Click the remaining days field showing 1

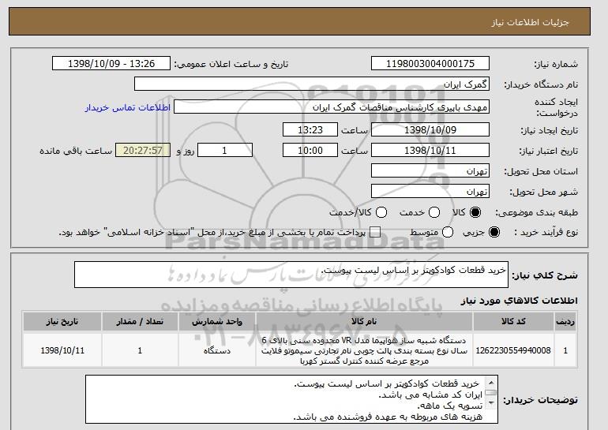point(225,151)
